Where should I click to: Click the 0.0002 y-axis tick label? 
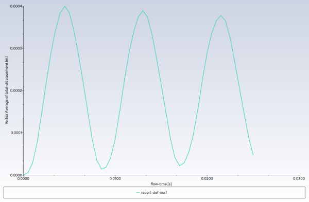click(x=16, y=90)
